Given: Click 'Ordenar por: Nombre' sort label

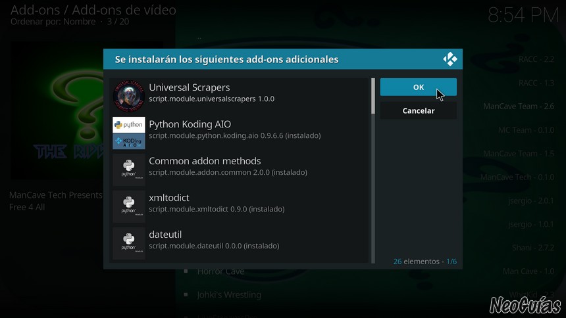Looking at the screenshot, I should 53,22.
